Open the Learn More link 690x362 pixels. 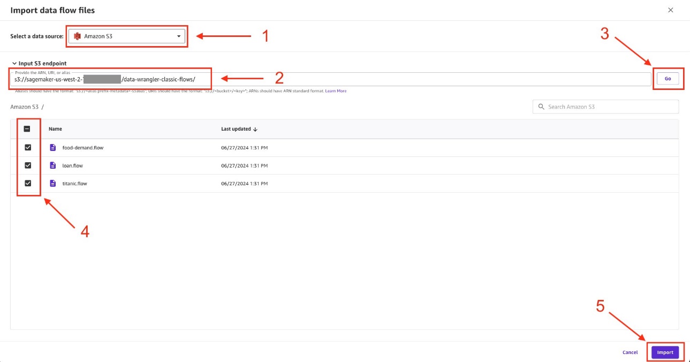coord(336,91)
